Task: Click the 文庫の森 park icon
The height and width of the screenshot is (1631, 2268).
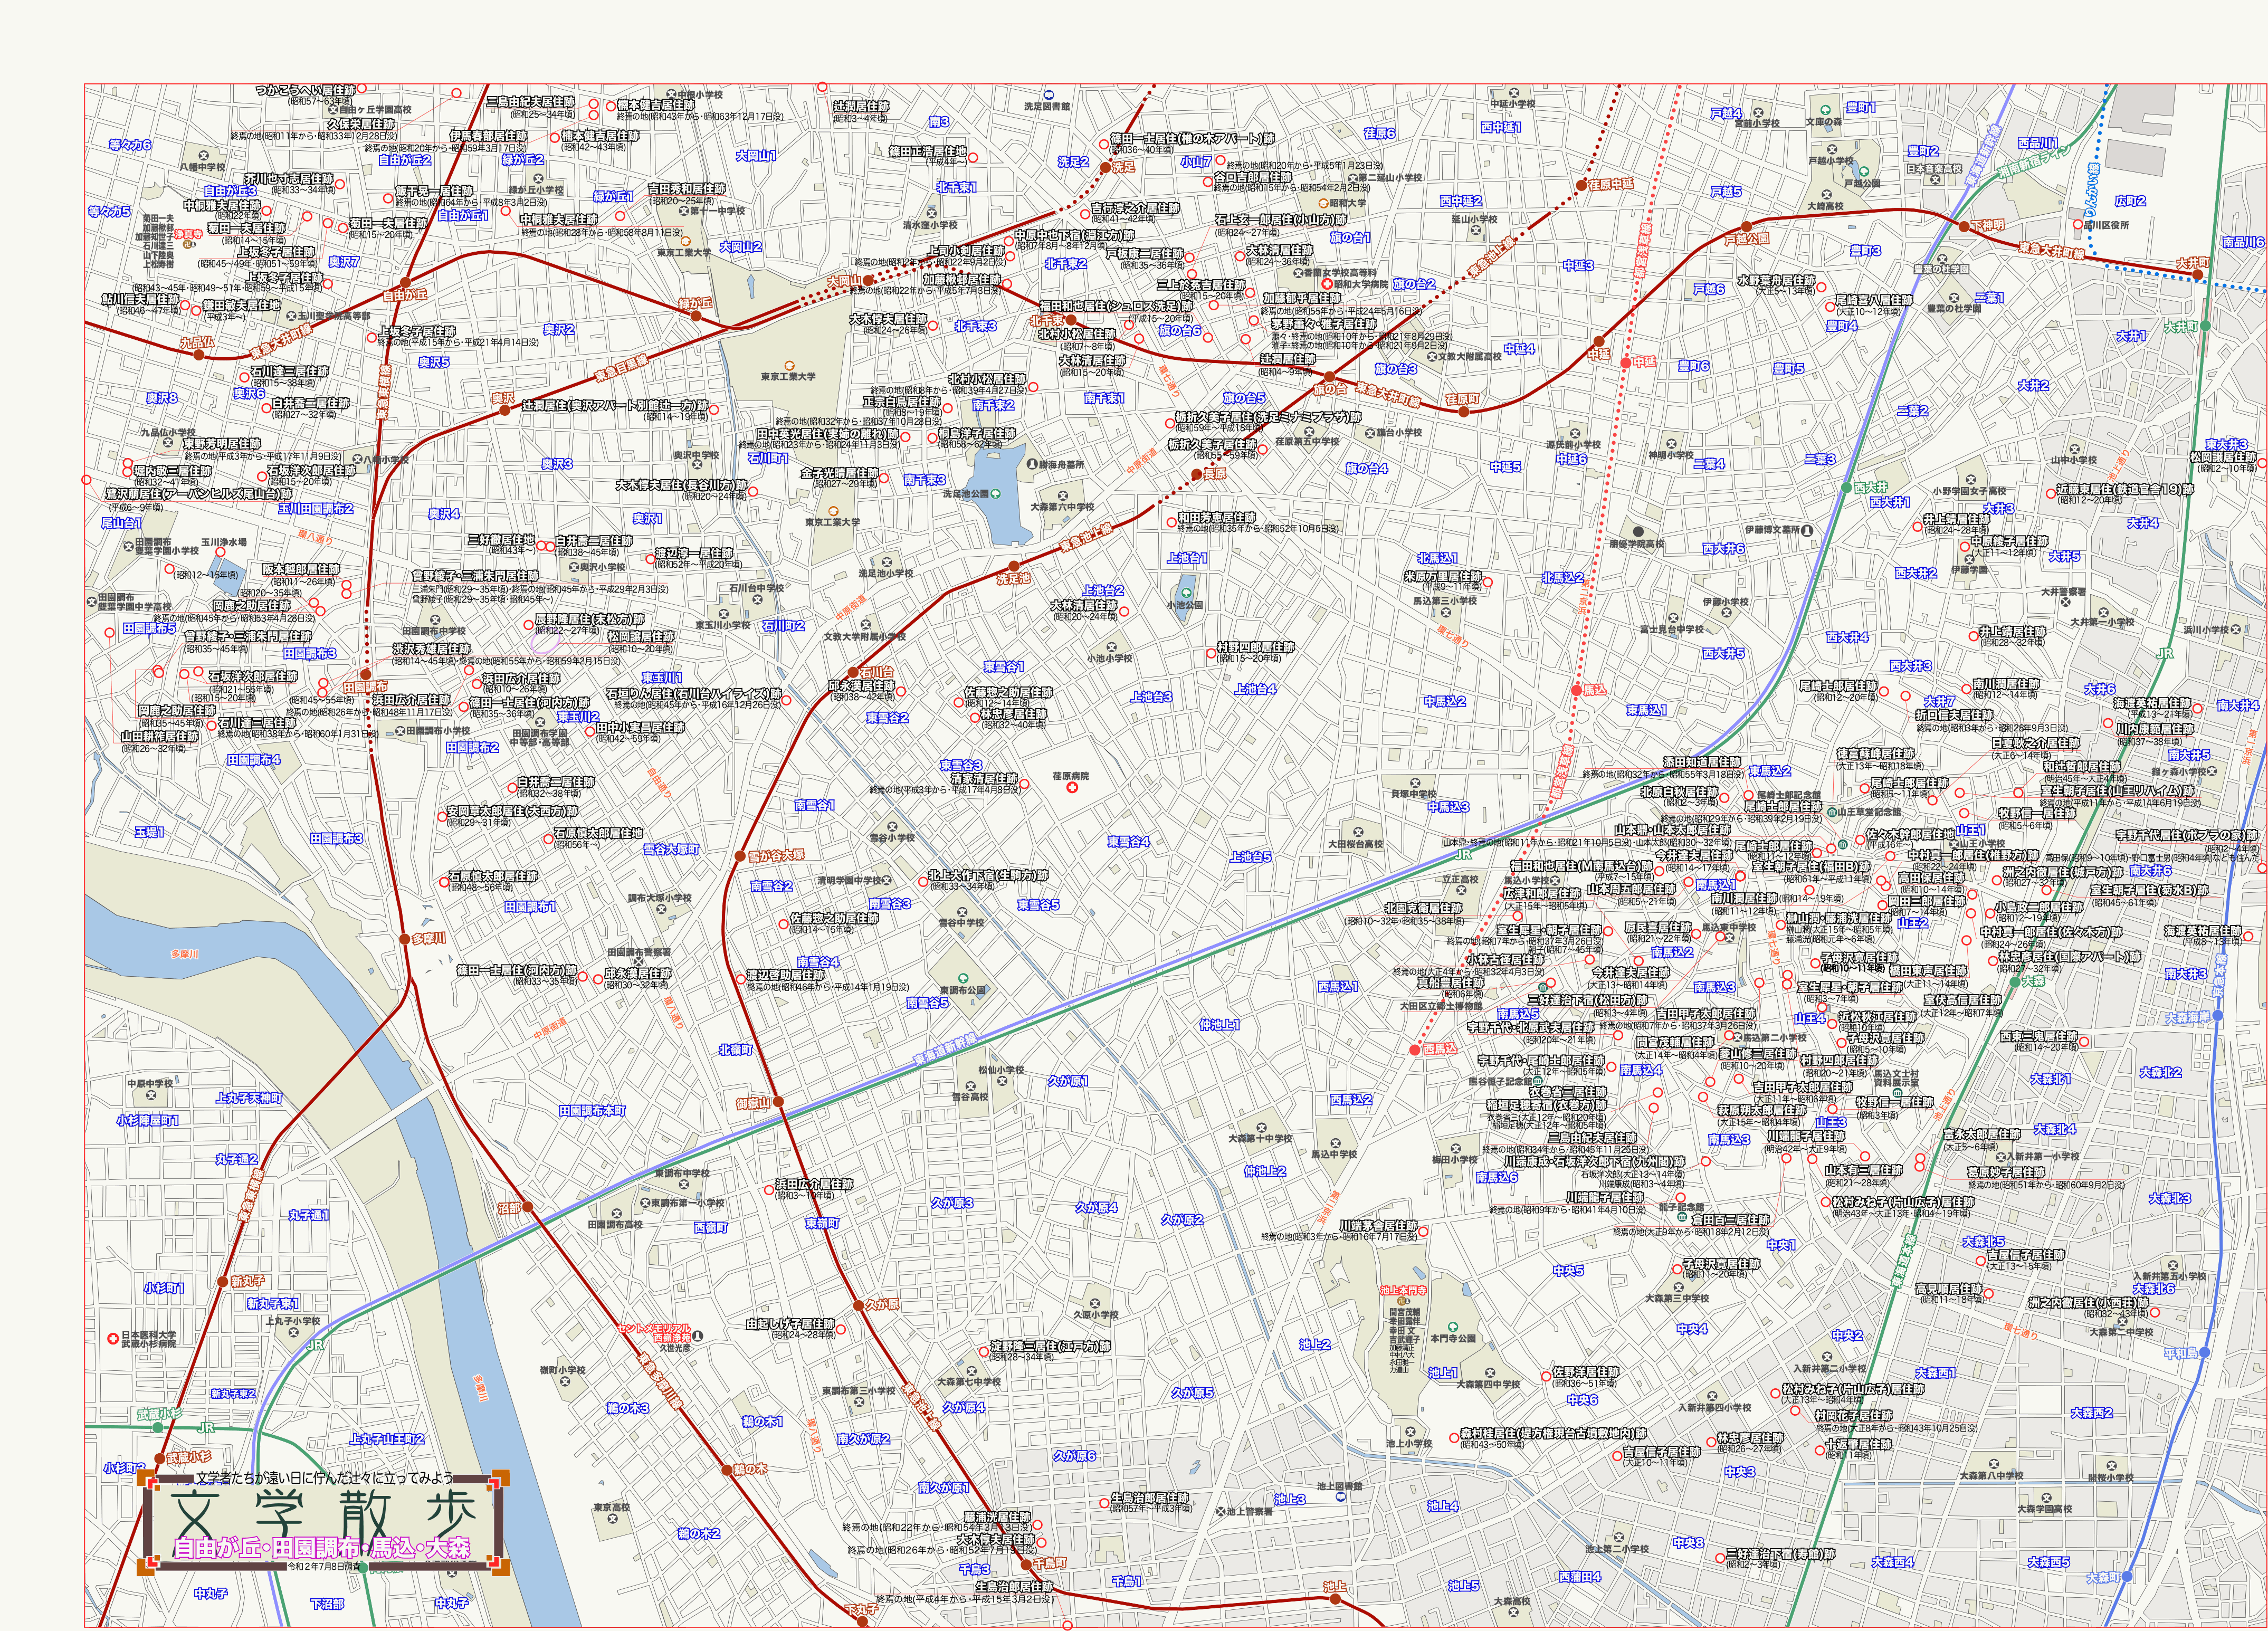Action: click(1826, 110)
